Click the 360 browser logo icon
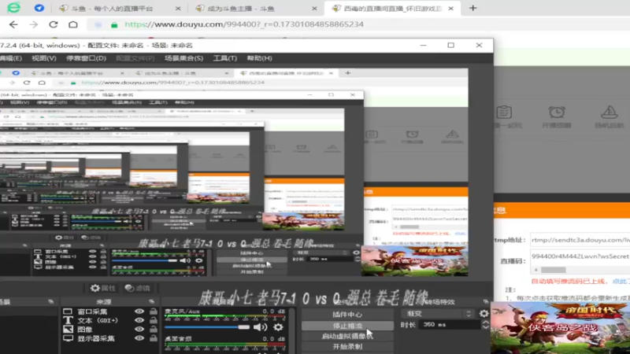630x354 pixels. (13, 8)
